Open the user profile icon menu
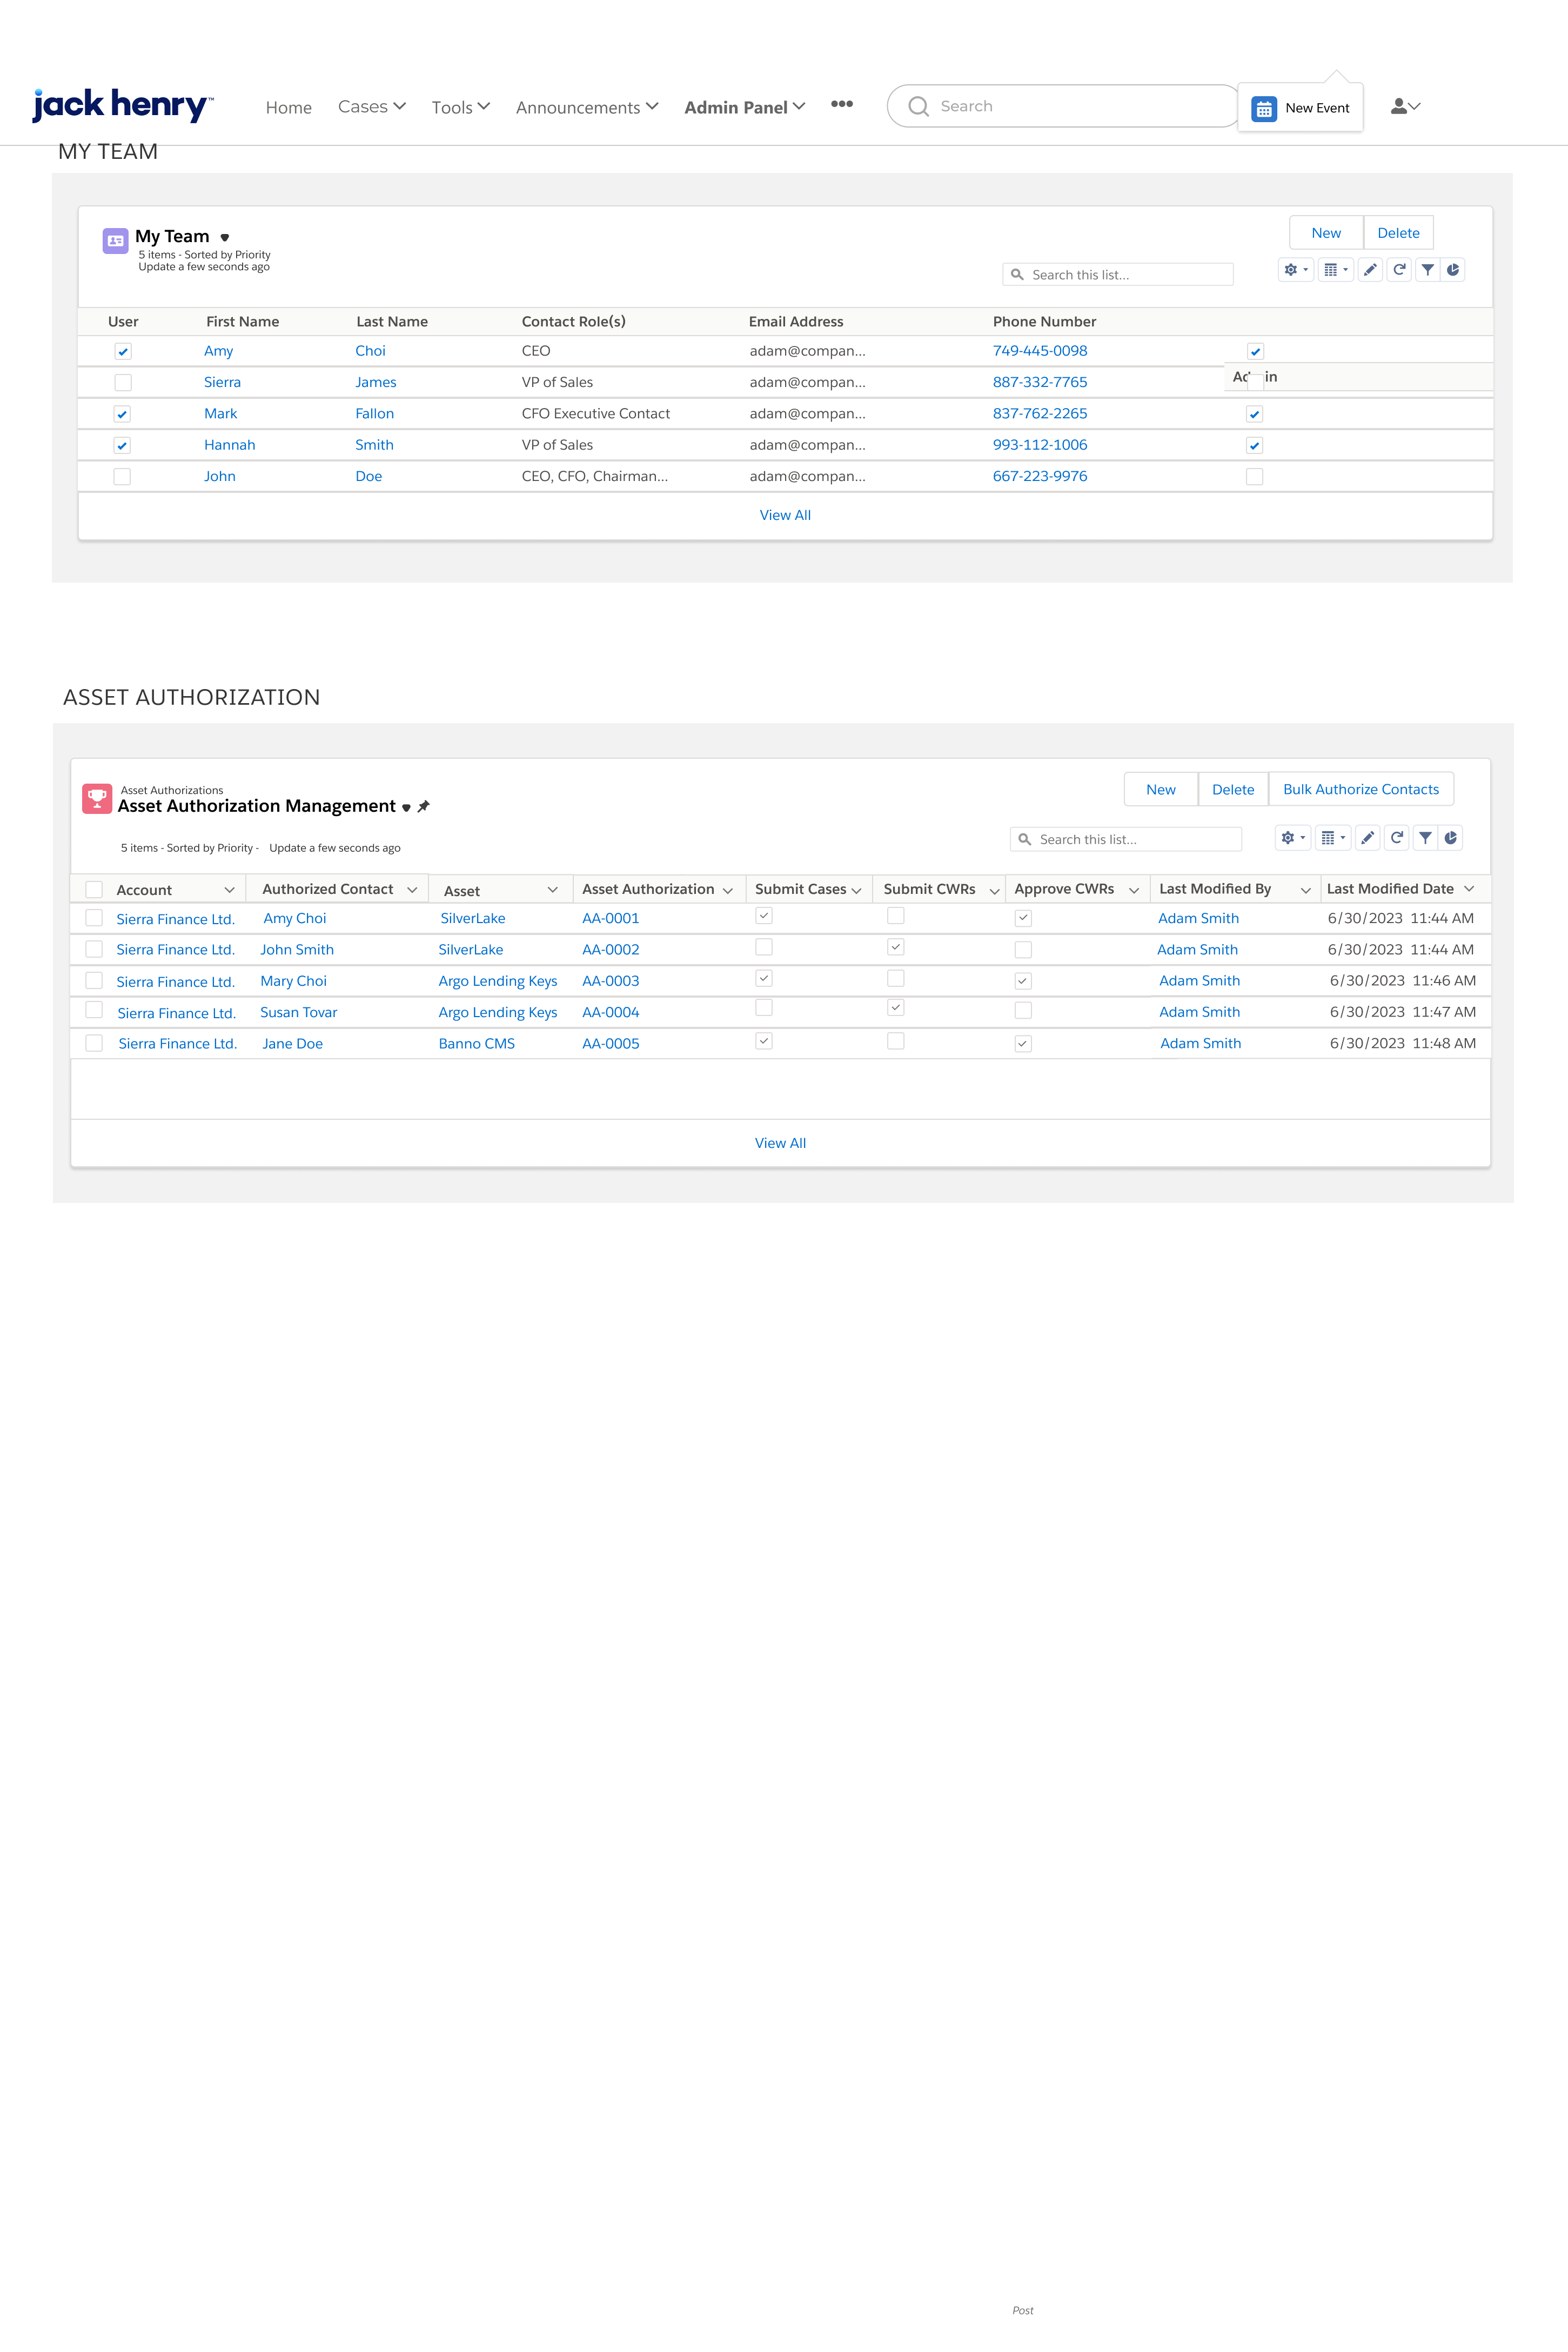This screenshot has height=2352, width=1568. click(1405, 106)
